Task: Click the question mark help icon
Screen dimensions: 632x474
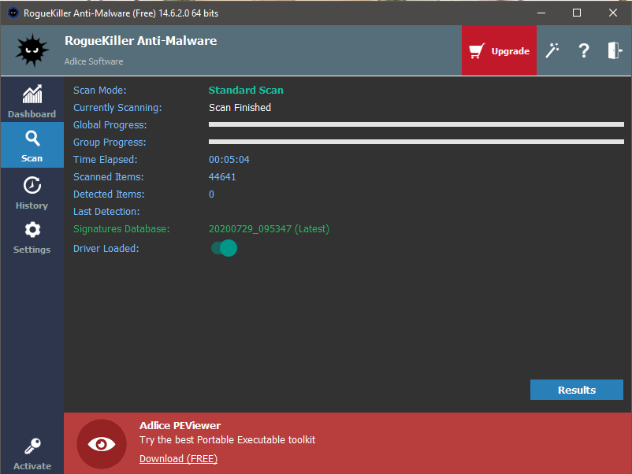Action: (x=584, y=50)
